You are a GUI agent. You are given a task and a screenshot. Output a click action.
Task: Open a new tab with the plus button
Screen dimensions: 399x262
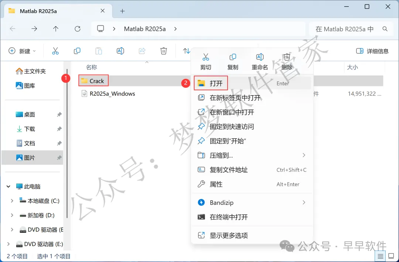pyautogui.click(x=122, y=11)
